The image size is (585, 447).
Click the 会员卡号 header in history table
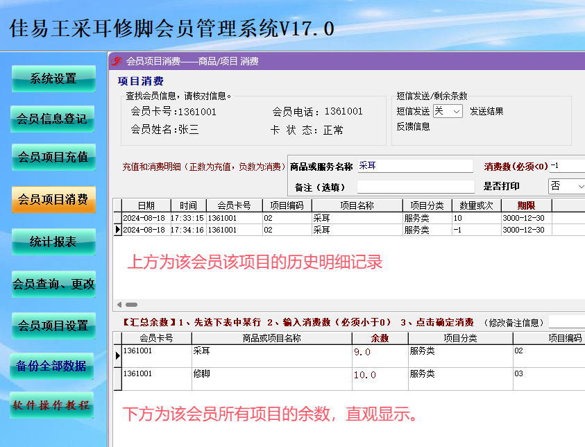235,205
